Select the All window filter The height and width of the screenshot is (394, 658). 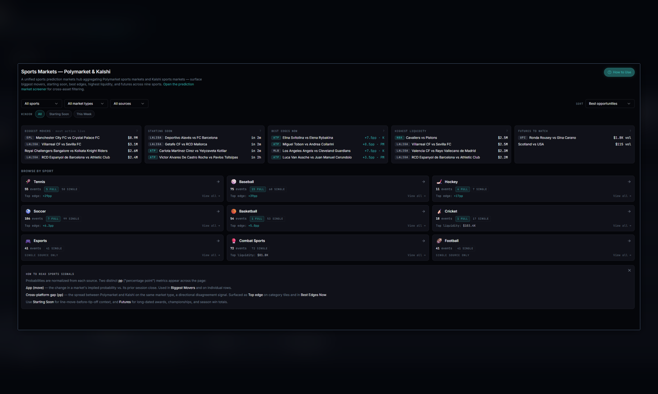(x=40, y=114)
